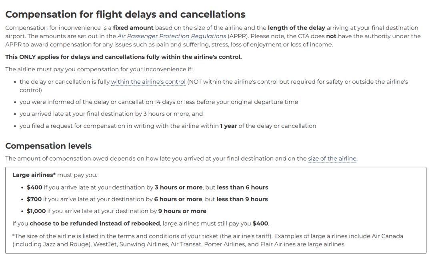Click the bold "fixed amount" text

[133, 28]
